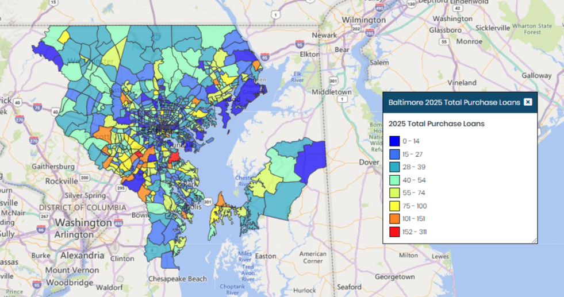564x297 pixels.
Task: Click the route 55 shield left of Monroe
Action: [444, 42]
